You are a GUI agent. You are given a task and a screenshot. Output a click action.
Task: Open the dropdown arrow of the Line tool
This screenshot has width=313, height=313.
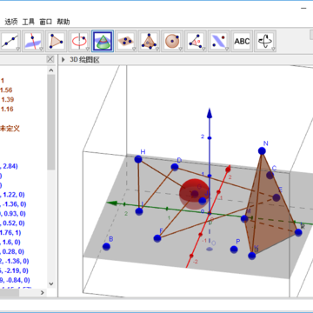coord(17,49)
